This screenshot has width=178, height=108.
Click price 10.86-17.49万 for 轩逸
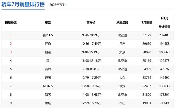pyautogui.click(x=91, y=44)
